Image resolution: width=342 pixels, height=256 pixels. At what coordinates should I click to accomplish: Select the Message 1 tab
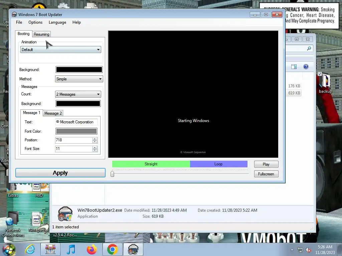[32, 113]
